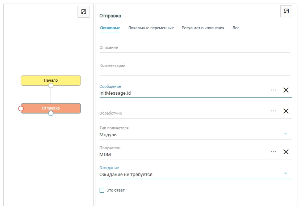Clear the Обработчик field
Viewport: 301px width, 210px height.
(x=286, y=111)
